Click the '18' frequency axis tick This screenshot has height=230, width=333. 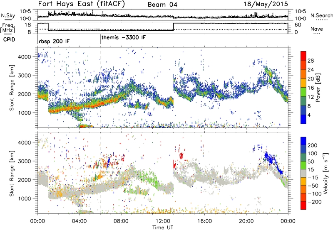tap(28, 25)
